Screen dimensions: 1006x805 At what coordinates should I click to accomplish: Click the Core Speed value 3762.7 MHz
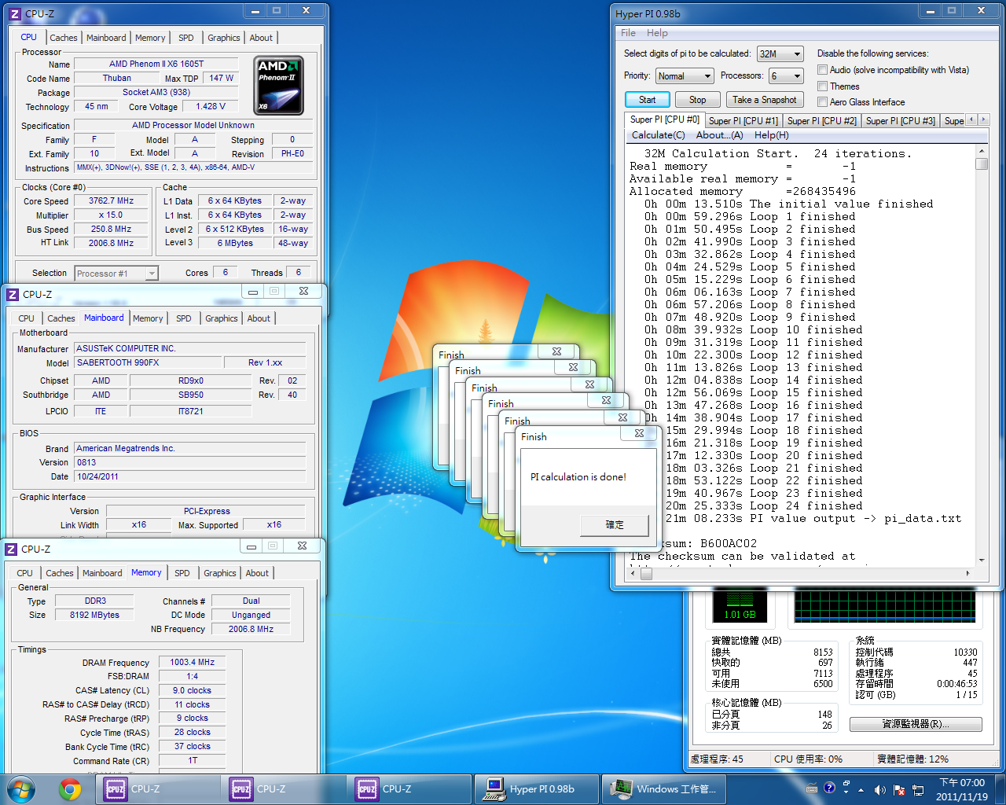click(111, 201)
